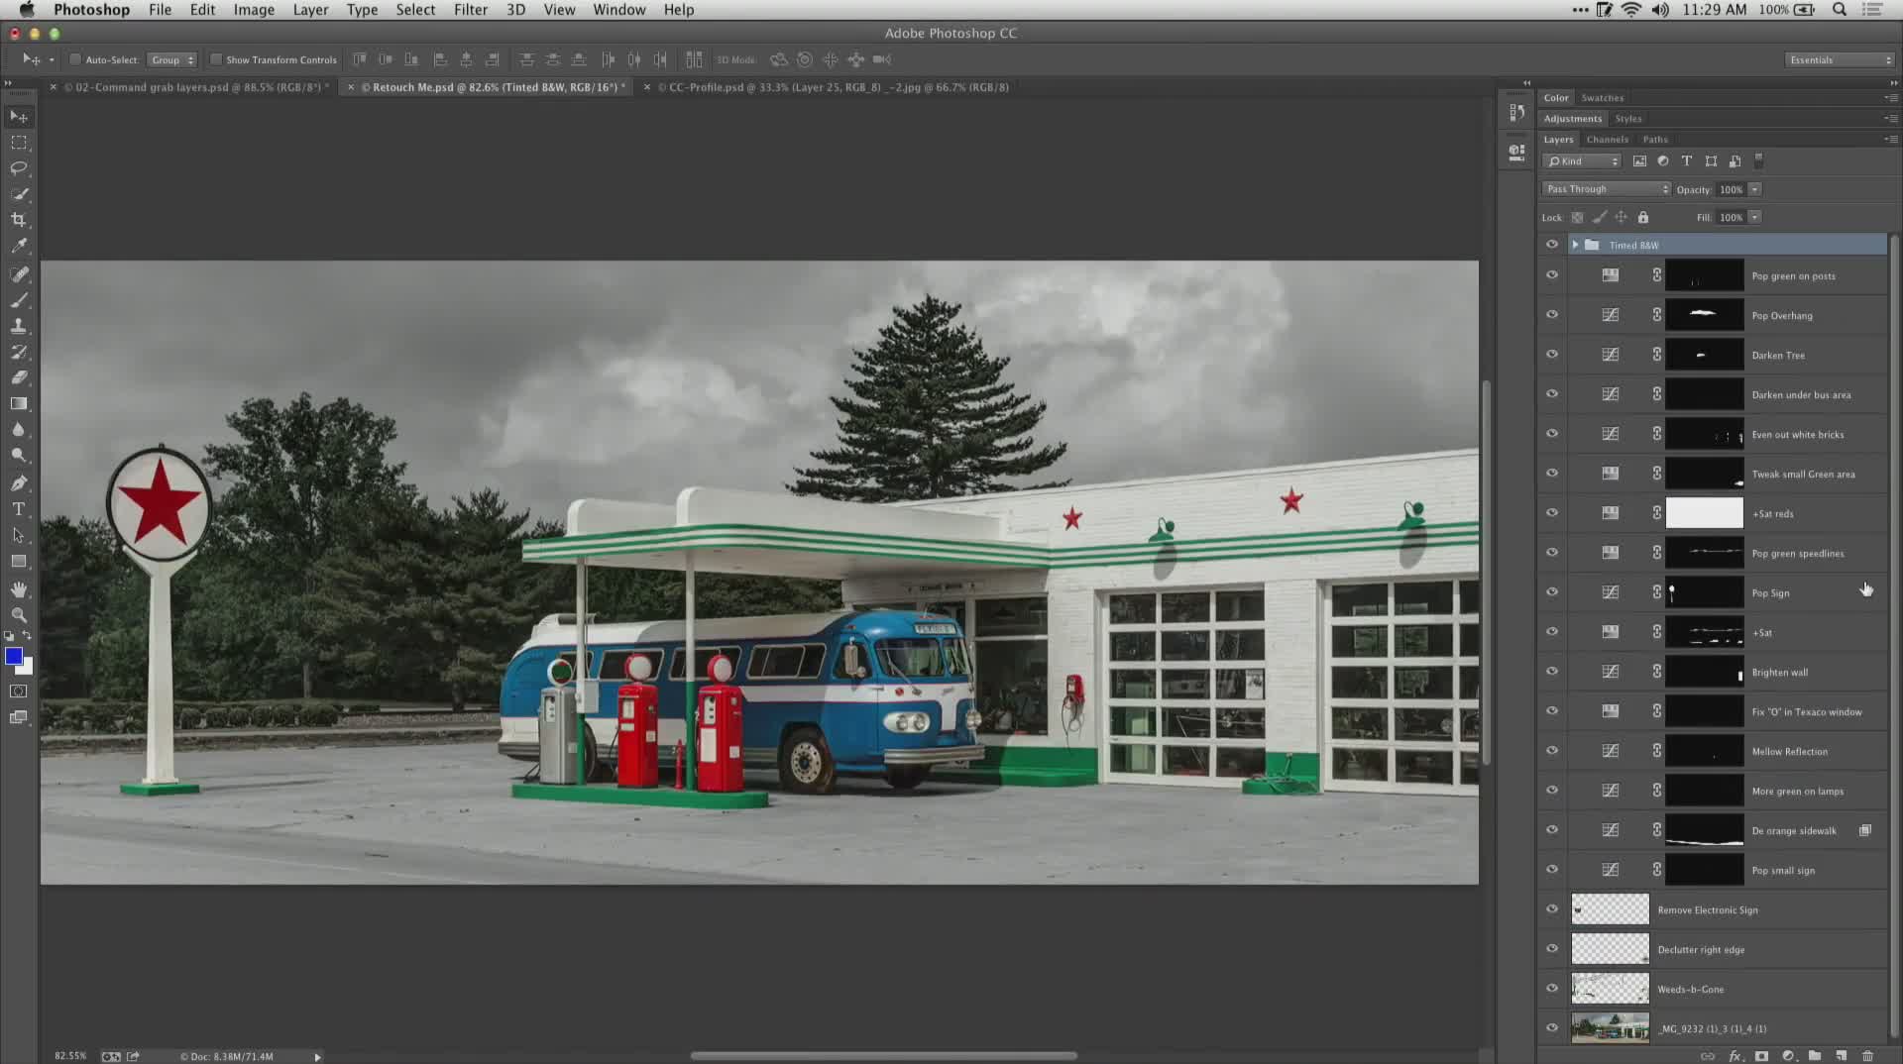Screen dimensions: 1903x1064
Task: Enable Show Transform Controls checkbox
Action: (x=215, y=59)
